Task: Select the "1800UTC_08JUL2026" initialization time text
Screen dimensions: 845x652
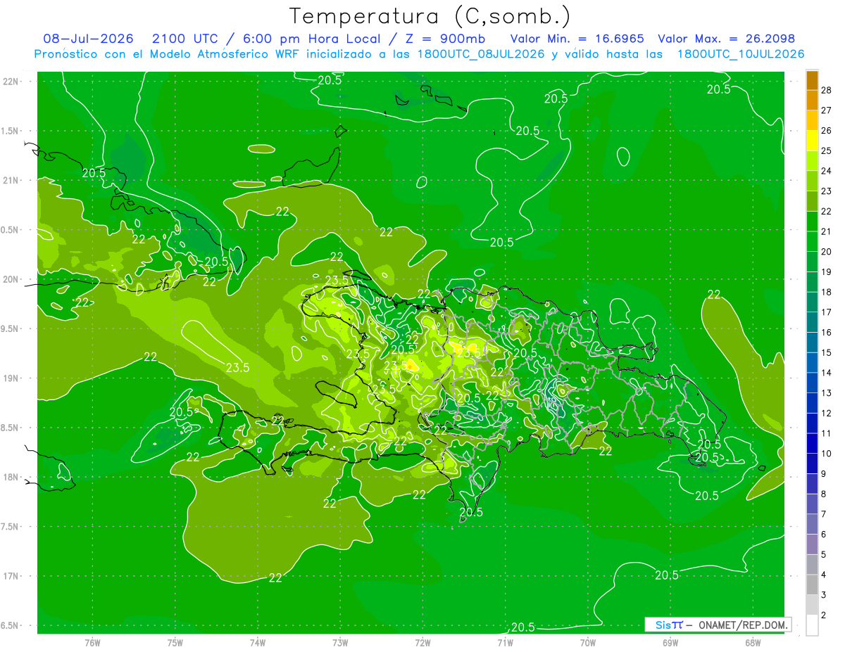Action: click(x=480, y=54)
